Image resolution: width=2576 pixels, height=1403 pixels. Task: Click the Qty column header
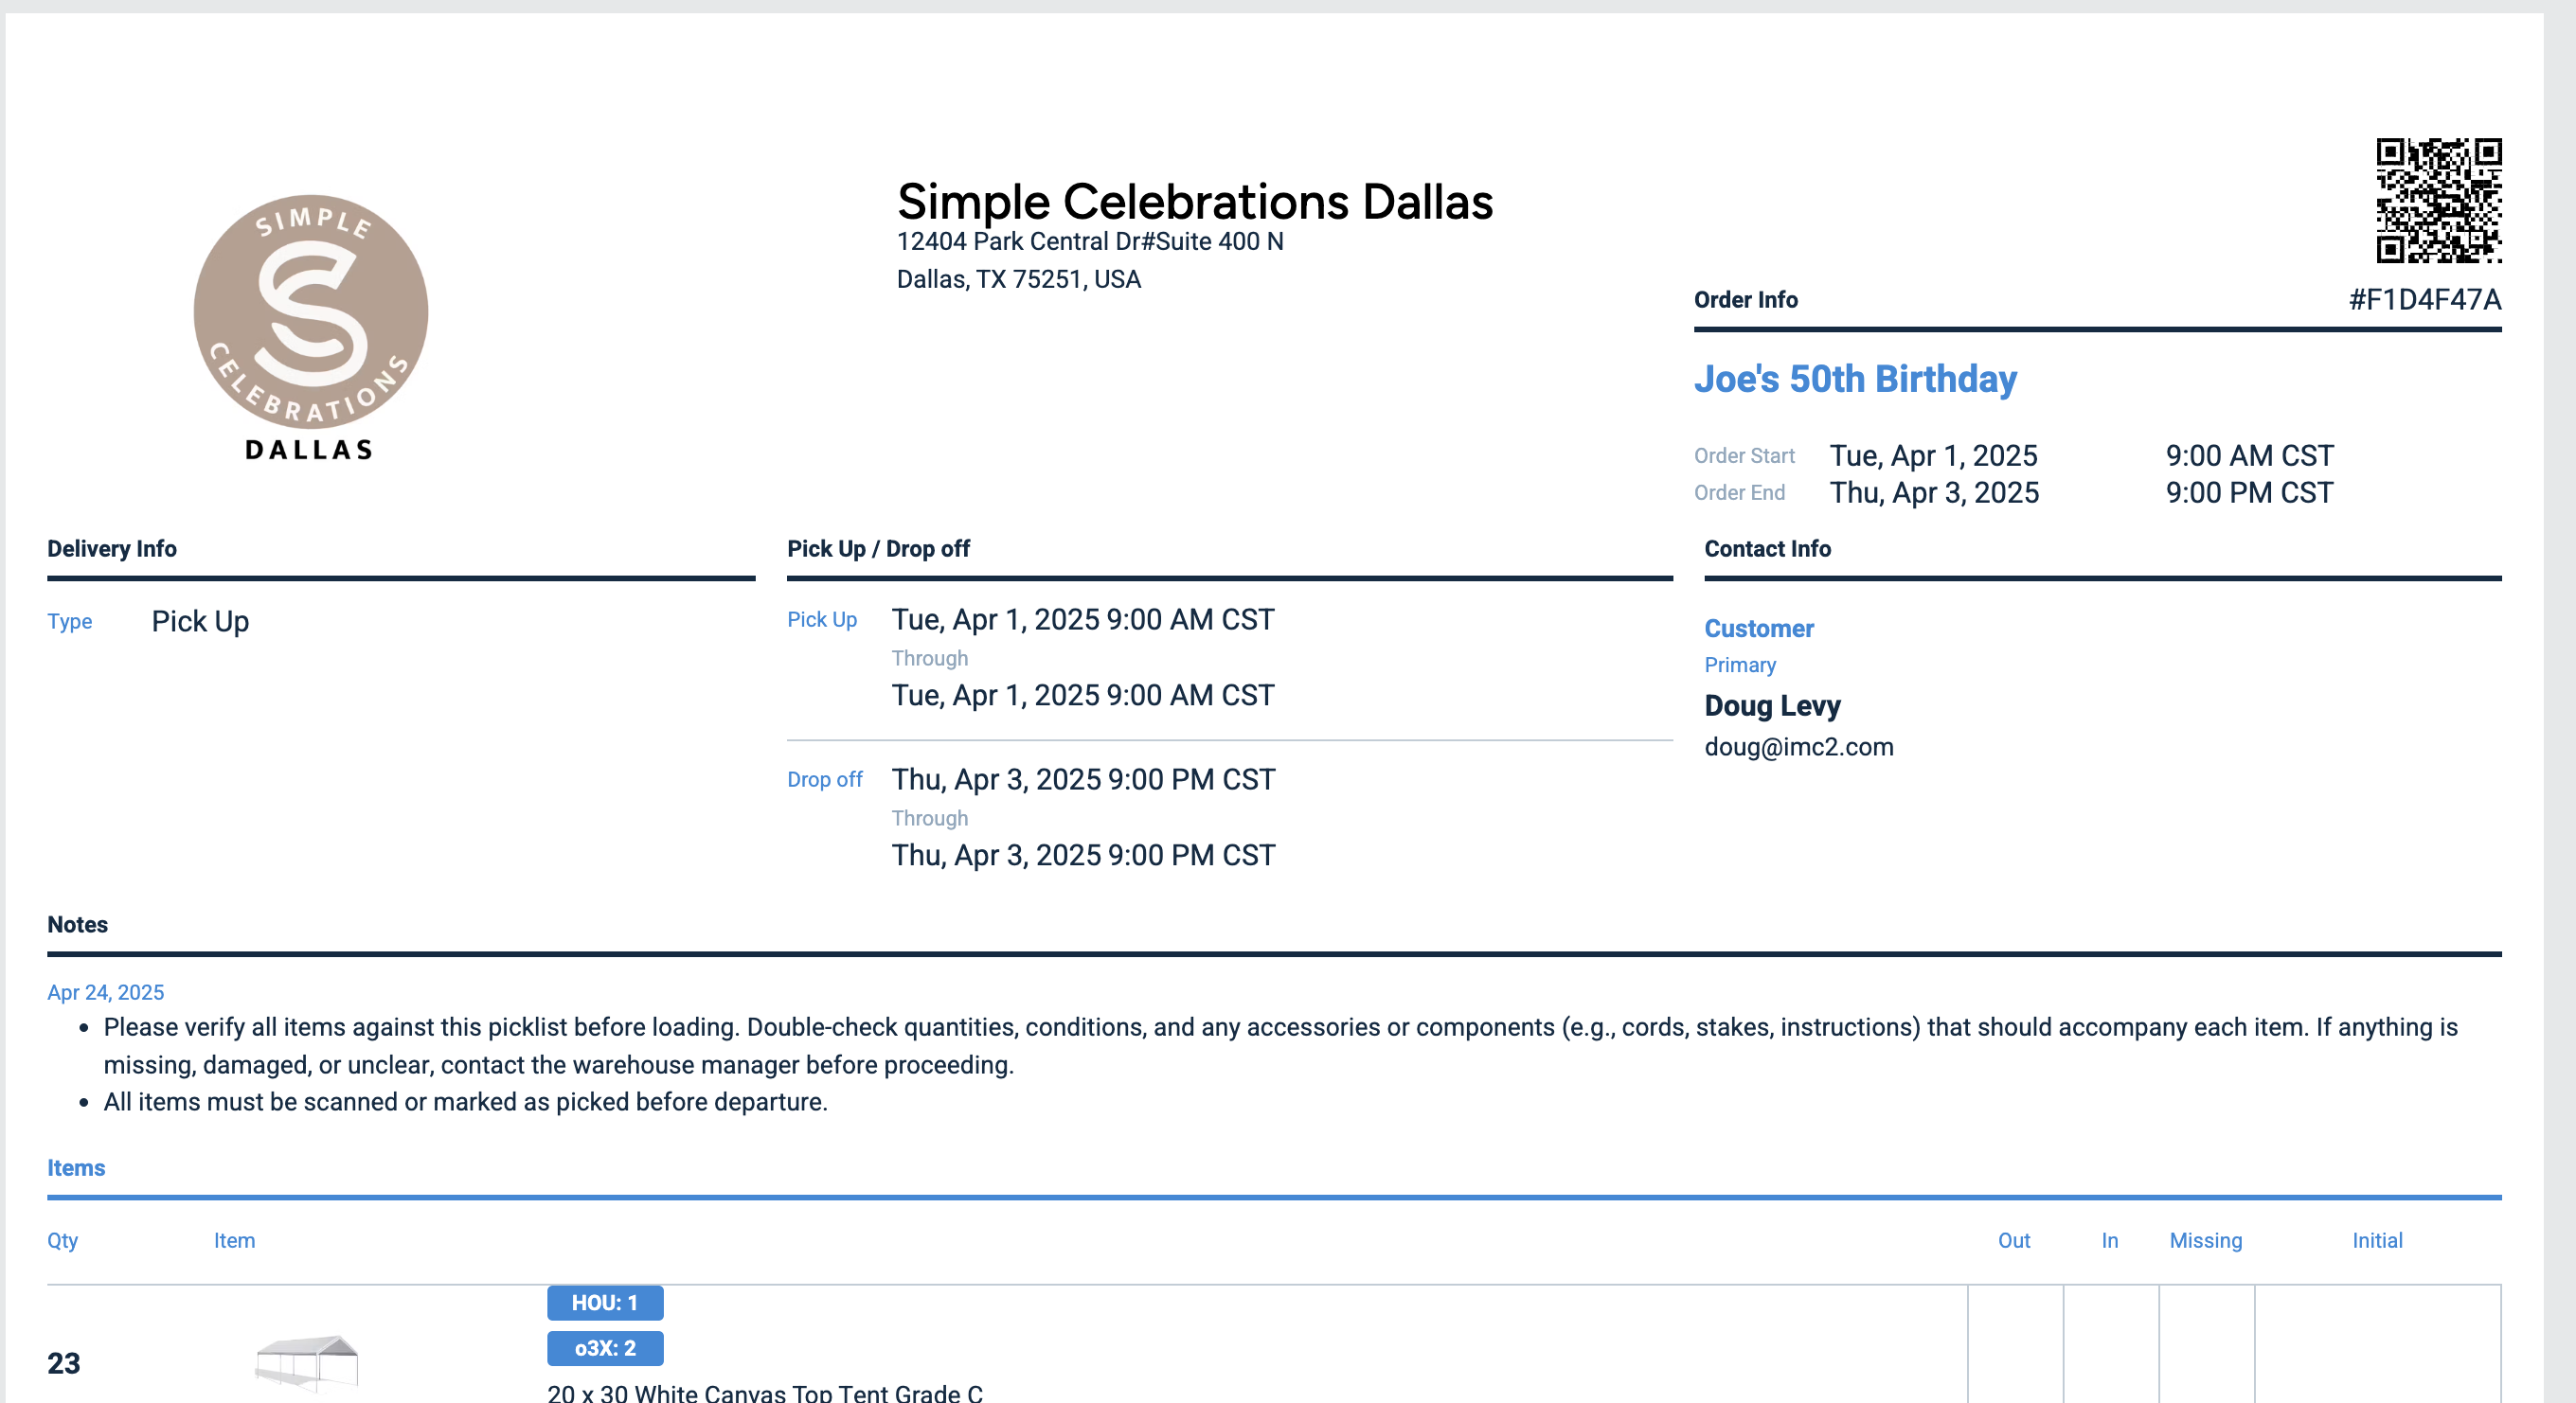tap(62, 1240)
